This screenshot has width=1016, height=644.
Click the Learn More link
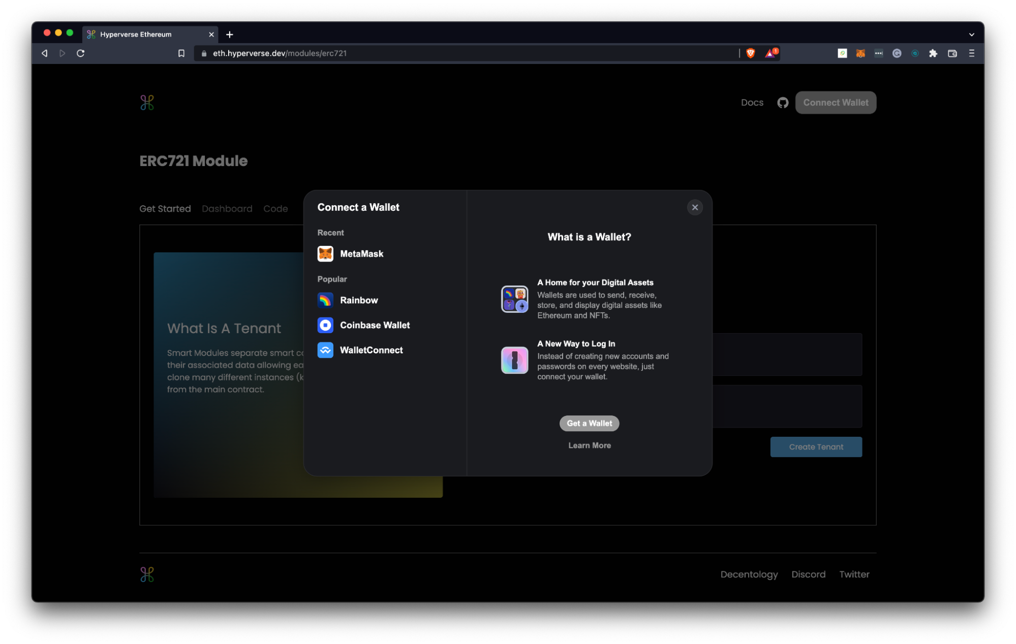[590, 445]
